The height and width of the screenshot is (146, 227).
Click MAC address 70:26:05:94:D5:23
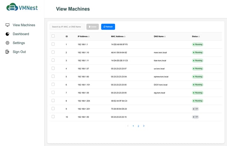click(119, 109)
